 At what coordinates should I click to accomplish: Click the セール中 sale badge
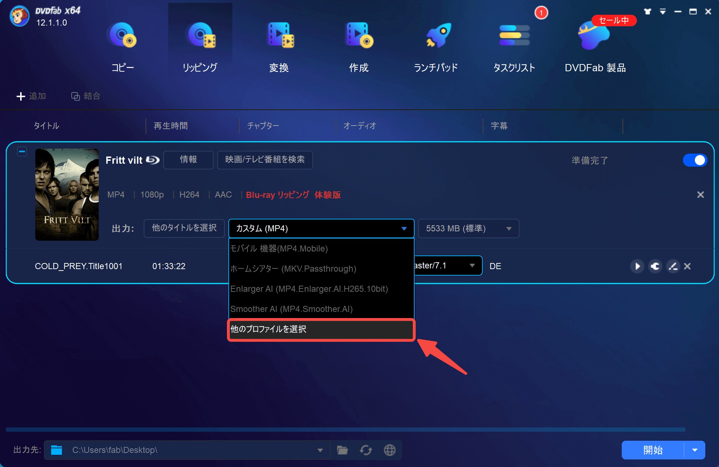pyautogui.click(x=614, y=21)
